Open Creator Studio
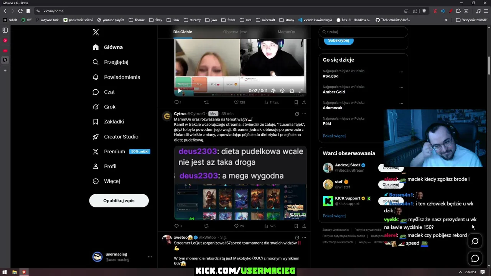 coord(115,136)
